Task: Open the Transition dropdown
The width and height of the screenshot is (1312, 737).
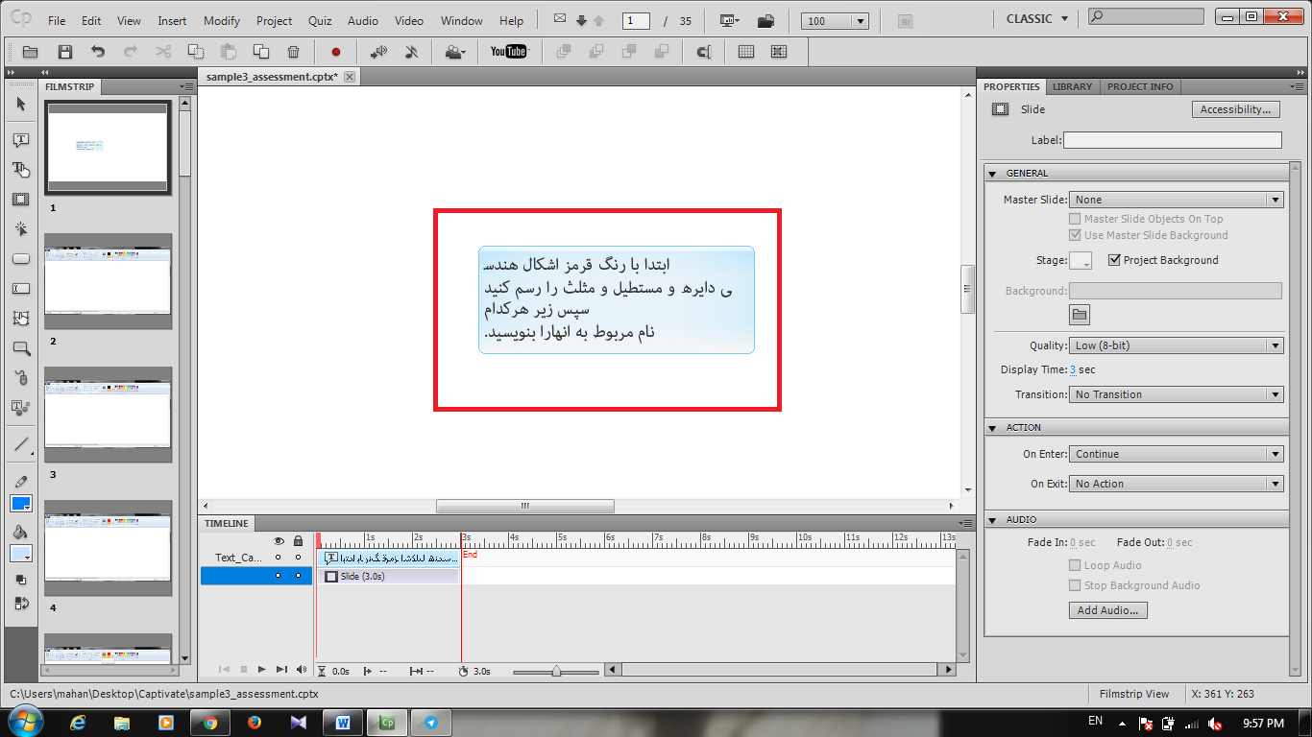Action: [1177, 394]
